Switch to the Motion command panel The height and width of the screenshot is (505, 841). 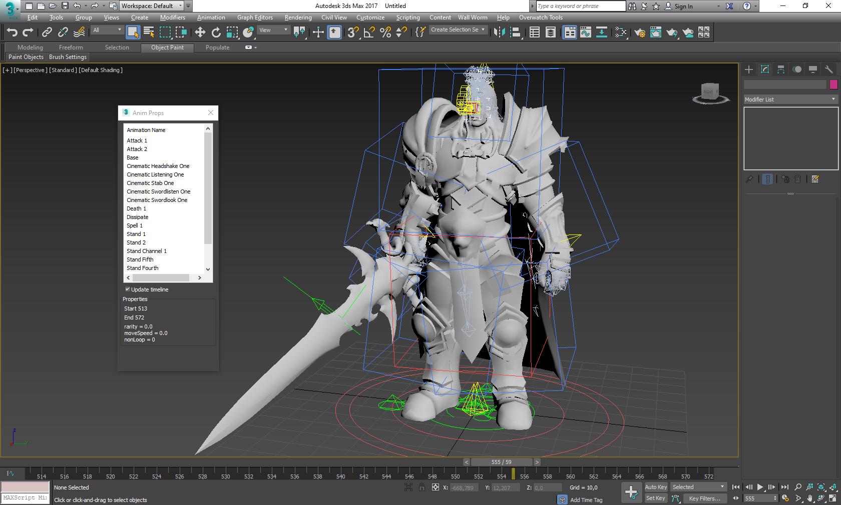point(797,69)
